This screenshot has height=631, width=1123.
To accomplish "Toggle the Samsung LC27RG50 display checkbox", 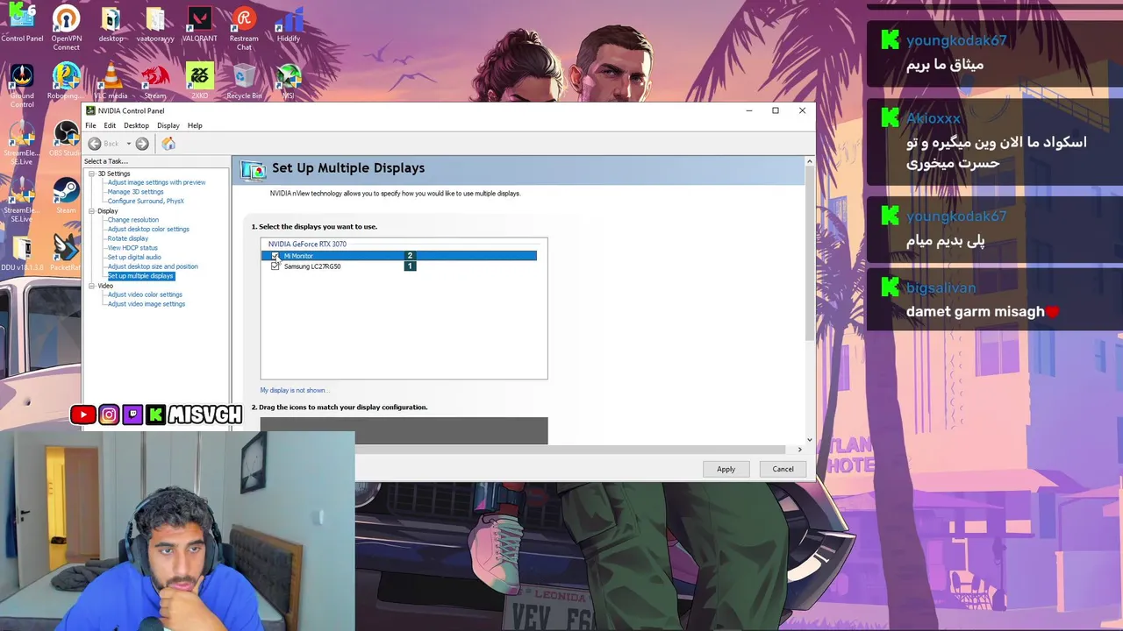I will 275,266.
